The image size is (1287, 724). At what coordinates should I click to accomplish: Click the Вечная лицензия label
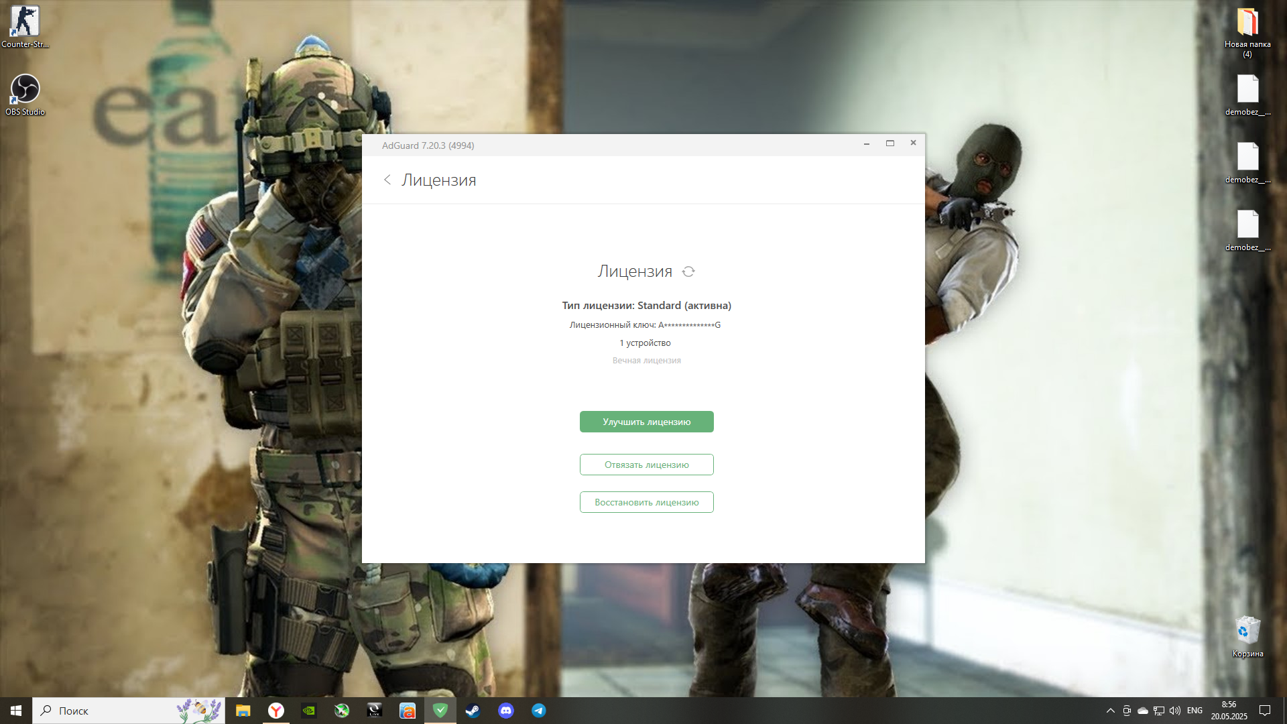pos(646,361)
